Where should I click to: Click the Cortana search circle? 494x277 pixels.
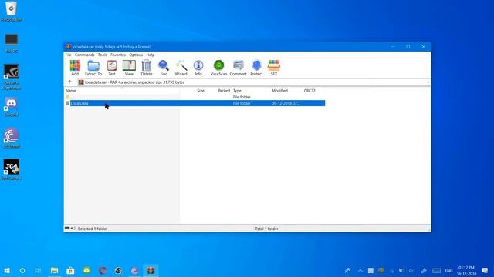(22, 270)
